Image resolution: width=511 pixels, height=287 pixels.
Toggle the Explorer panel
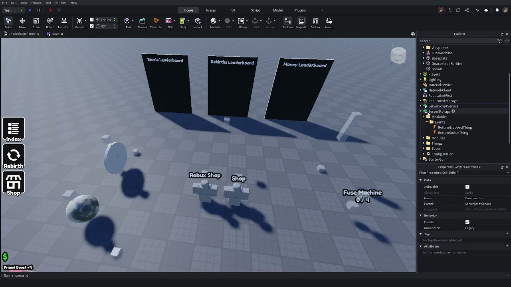coord(287,23)
